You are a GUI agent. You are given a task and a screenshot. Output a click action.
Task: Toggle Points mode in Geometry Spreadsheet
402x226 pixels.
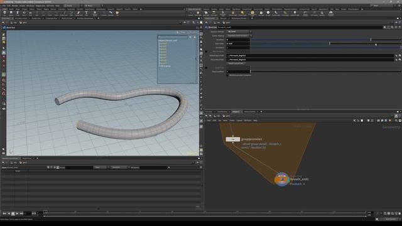[48, 168]
